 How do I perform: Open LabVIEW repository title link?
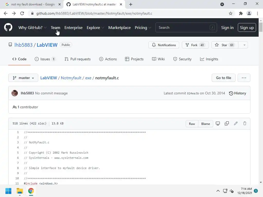point(47,45)
